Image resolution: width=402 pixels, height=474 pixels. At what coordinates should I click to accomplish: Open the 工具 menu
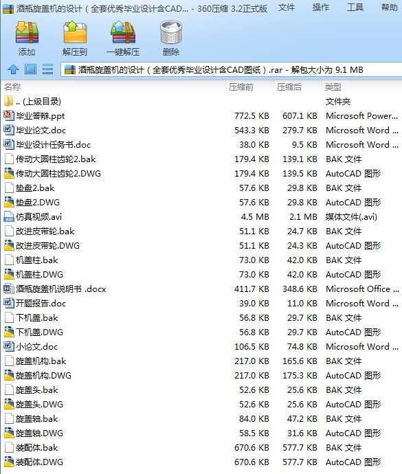tap(355, 8)
